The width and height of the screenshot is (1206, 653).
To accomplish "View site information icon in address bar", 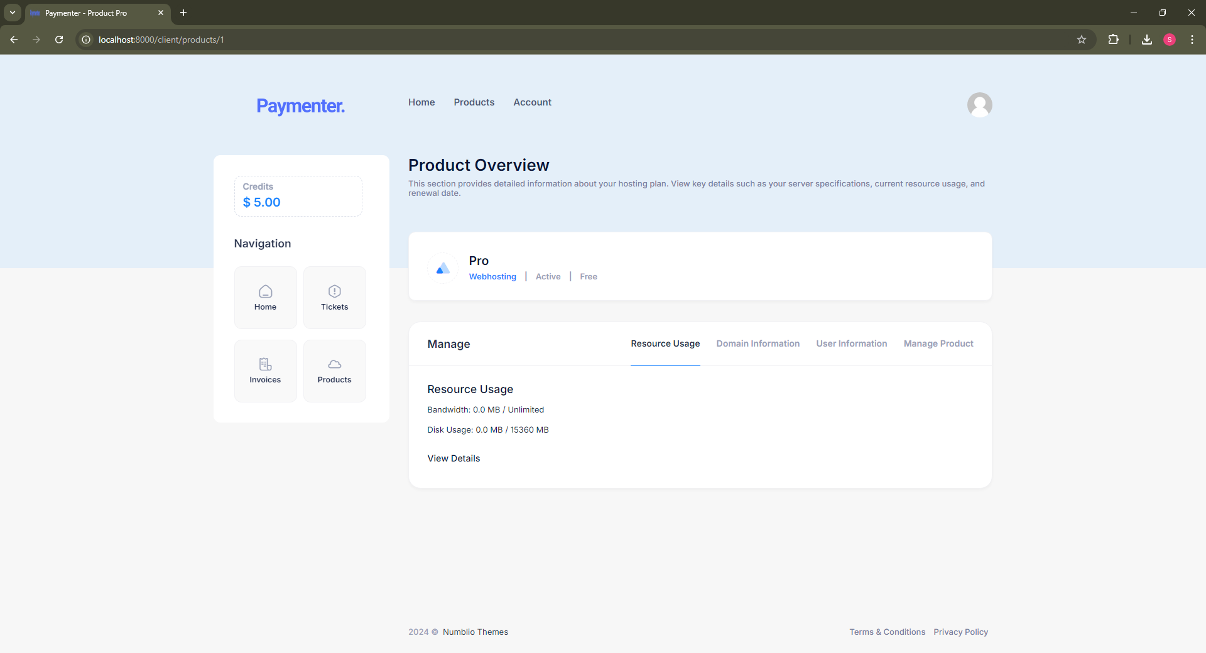I will (86, 40).
